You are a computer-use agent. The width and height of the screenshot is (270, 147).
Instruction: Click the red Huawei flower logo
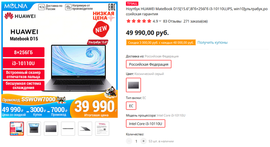9,16
